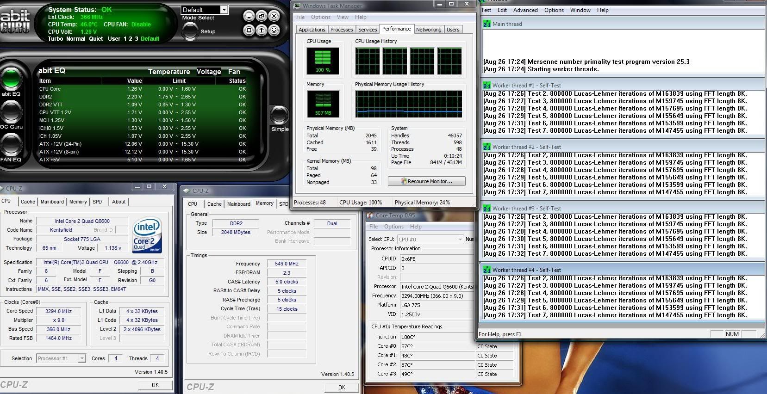
Task: Click the Memory gauge showing 507 MB
Action: (x=323, y=104)
